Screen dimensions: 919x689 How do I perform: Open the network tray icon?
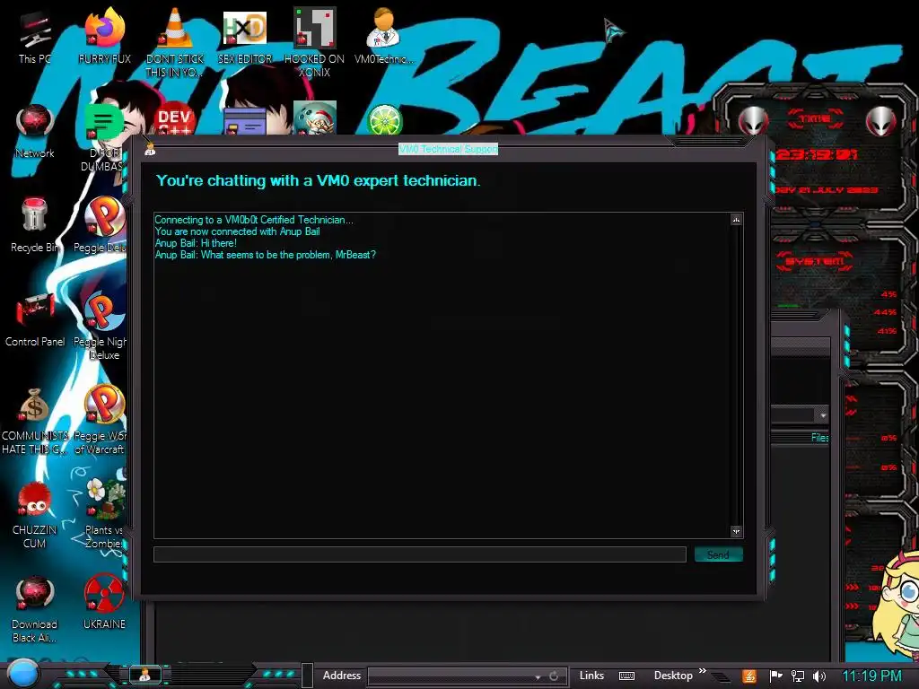tap(798, 676)
